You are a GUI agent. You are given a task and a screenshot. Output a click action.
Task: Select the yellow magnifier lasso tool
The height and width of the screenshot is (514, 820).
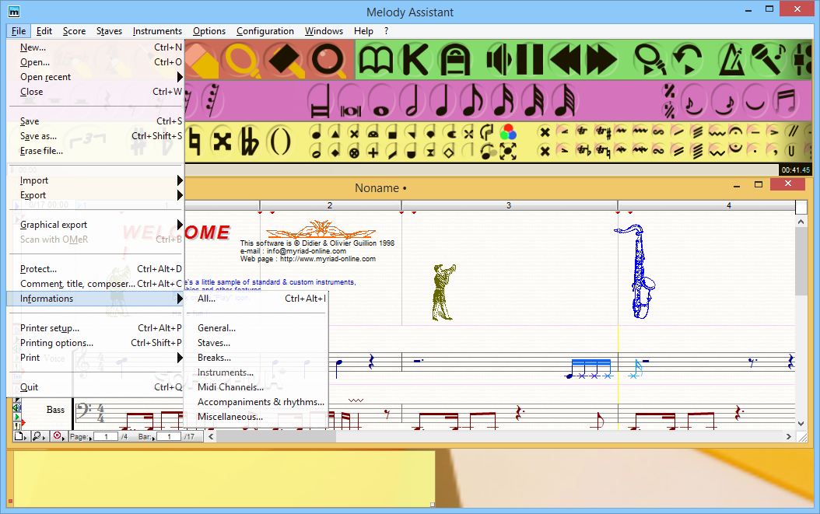tap(244, 61)
